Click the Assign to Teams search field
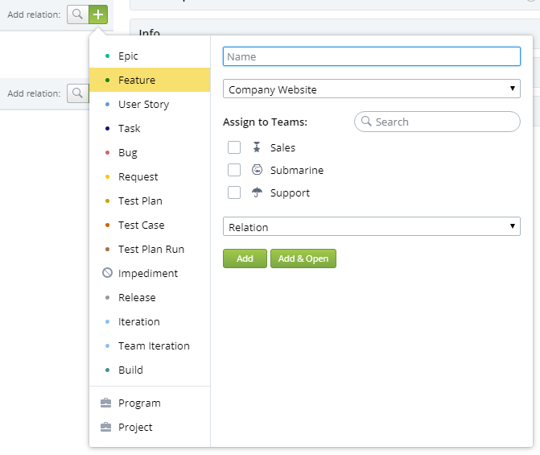Viewport: 540px width, 455px height. pyautogui.click(x=437, y=122)
